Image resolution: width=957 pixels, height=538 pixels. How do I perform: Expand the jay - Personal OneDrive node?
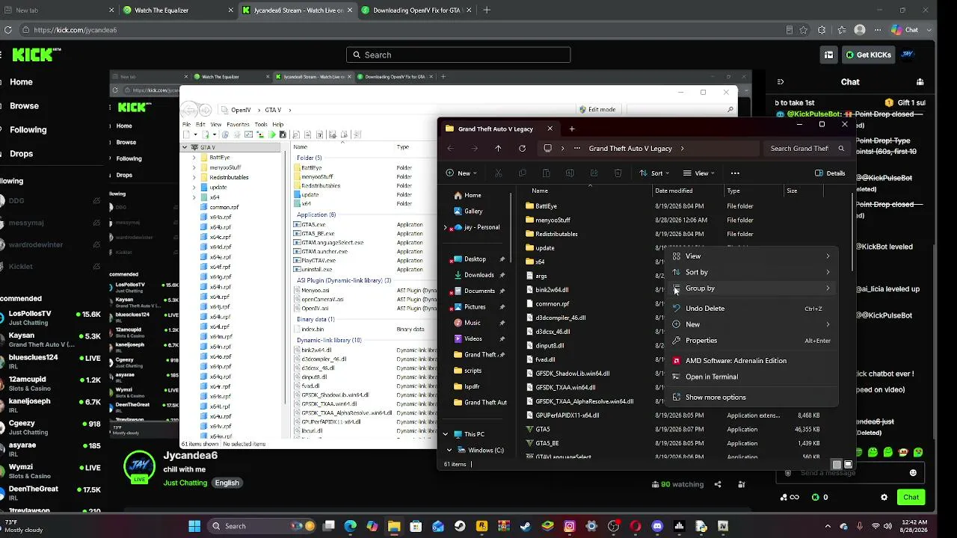coord(446,227)
